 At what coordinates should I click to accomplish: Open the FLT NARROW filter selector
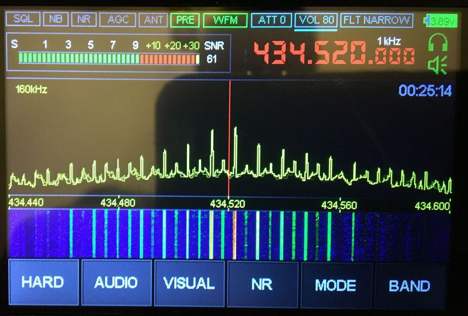coord(377,20)
